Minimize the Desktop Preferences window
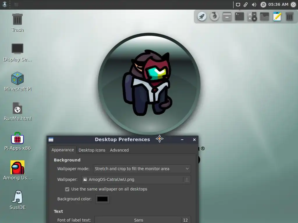This screenshot has height=223, width=298. coord(182,140)
